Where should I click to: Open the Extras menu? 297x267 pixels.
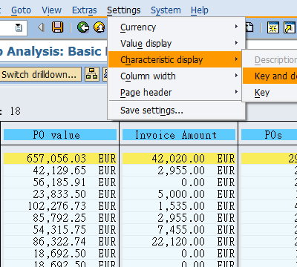coord(85,10)
